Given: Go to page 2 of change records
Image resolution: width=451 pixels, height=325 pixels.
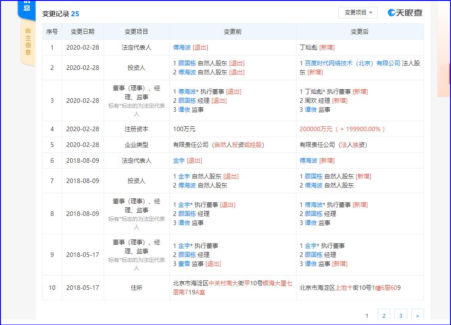Looking at the screenshot, I should 383,315.
